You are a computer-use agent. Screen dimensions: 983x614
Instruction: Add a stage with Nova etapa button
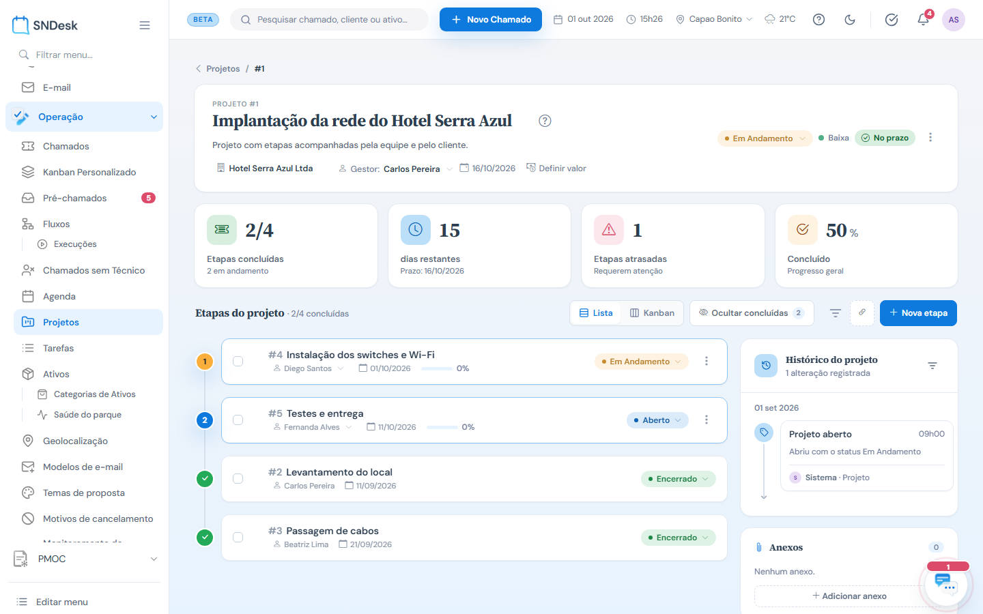point(918,313)
